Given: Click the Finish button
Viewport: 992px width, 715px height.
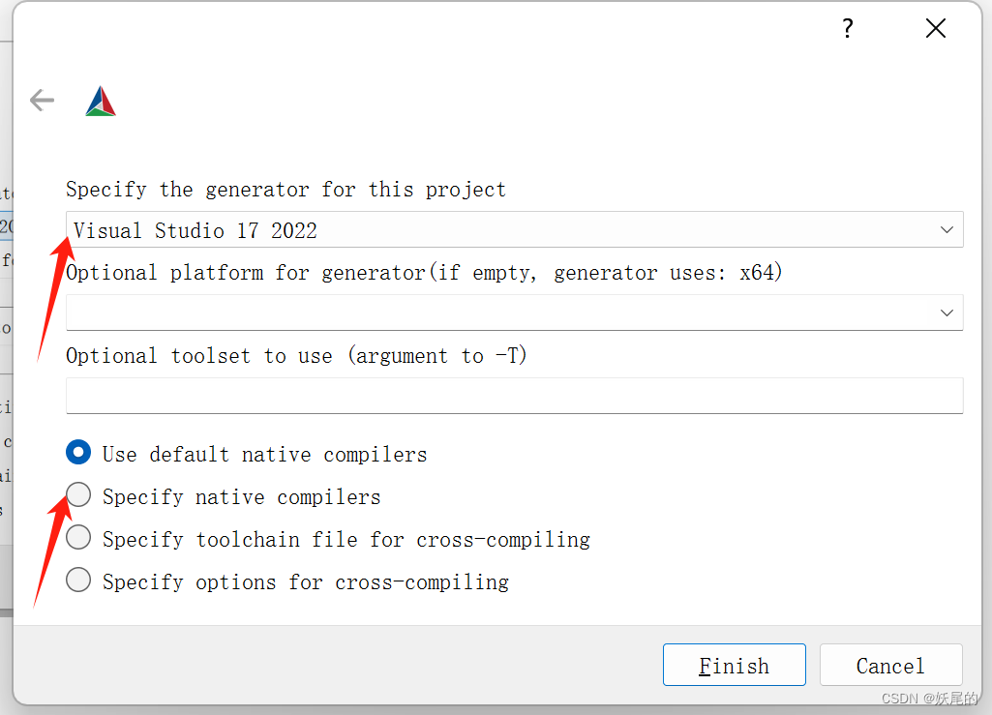Looking at the screenshot, I should pos(734,665).
